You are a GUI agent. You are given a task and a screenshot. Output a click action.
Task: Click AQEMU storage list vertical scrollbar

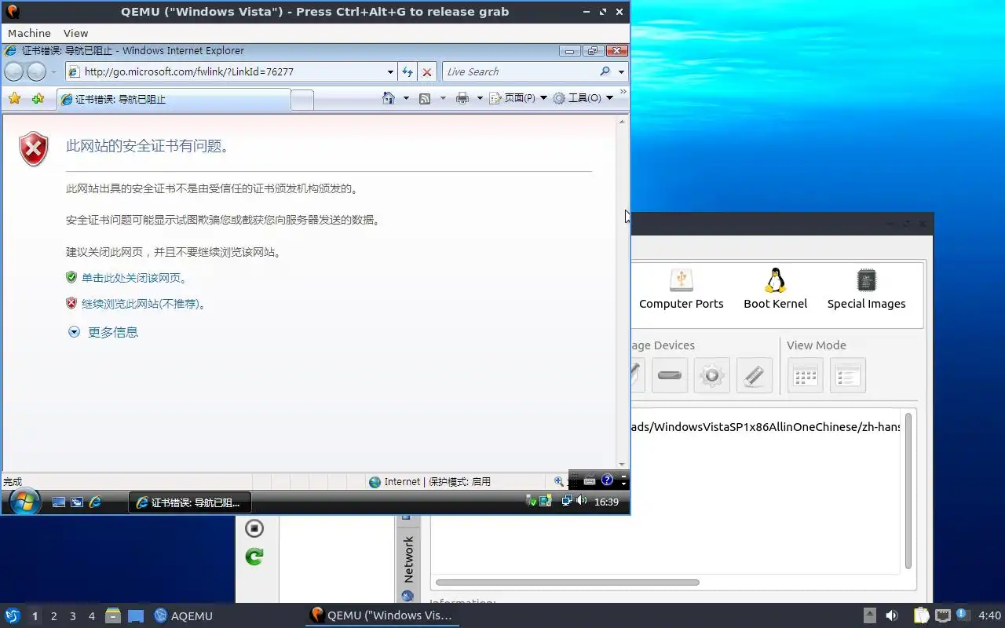[908, 491]
